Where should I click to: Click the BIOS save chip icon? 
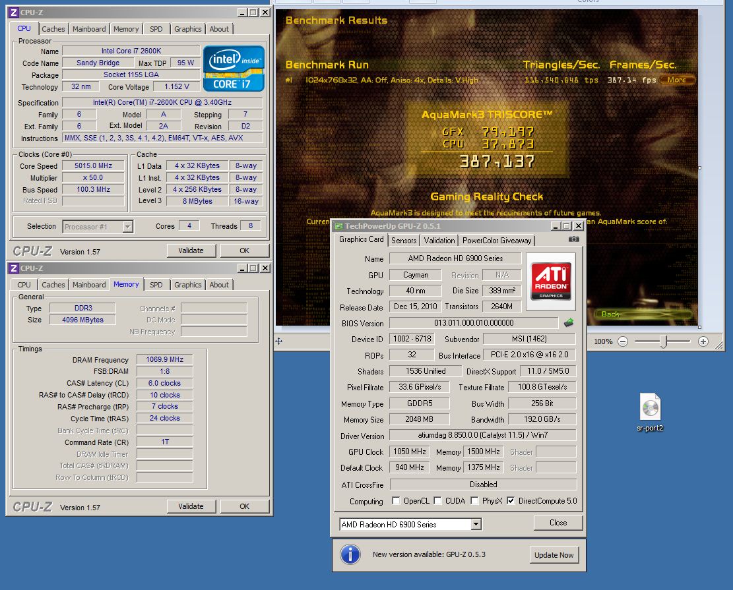(x=568, y=323)
